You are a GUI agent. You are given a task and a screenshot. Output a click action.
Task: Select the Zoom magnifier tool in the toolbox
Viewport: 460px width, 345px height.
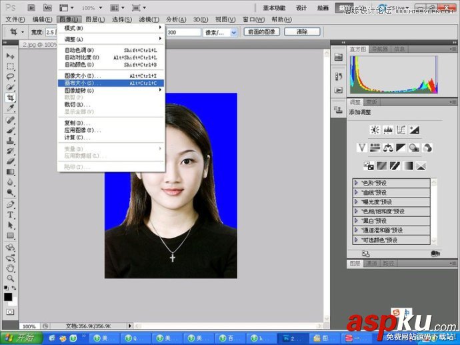click(x=11, y=278)
